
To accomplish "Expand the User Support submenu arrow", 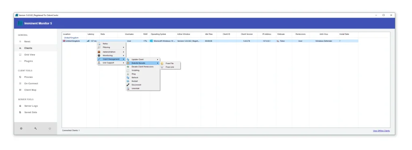I will (x=124, y=63).
